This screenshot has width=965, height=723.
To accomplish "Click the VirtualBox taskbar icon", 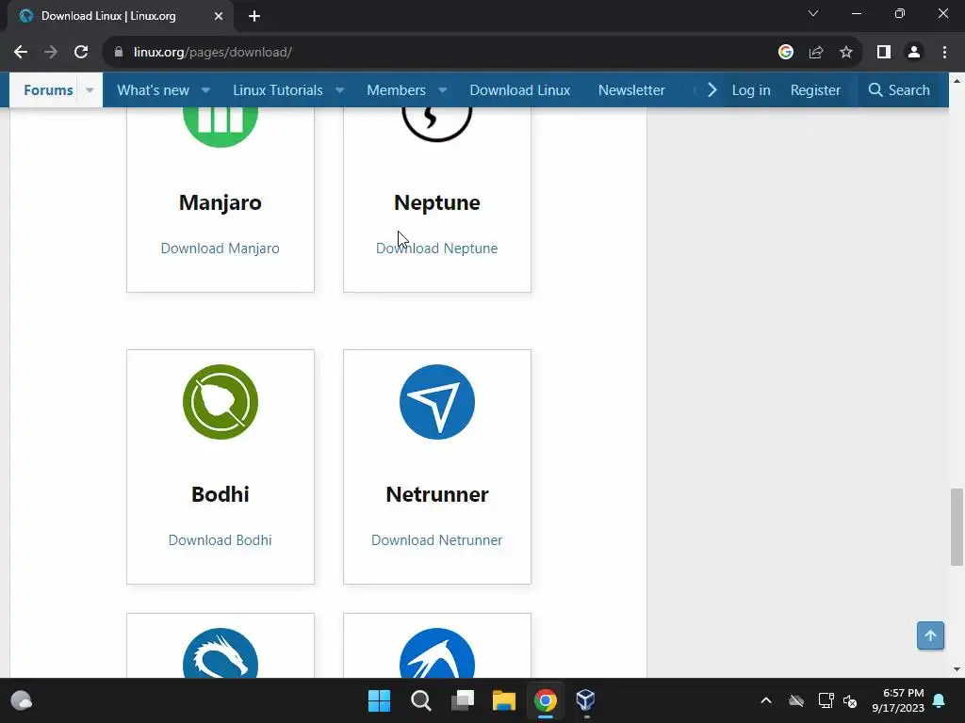I will point(586,700).
